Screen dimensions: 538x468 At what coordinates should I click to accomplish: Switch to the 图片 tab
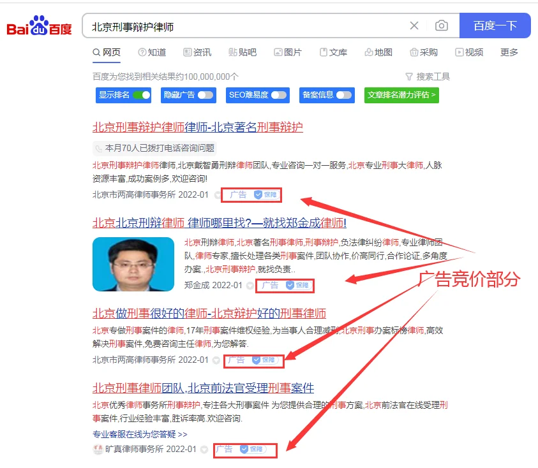288,52
